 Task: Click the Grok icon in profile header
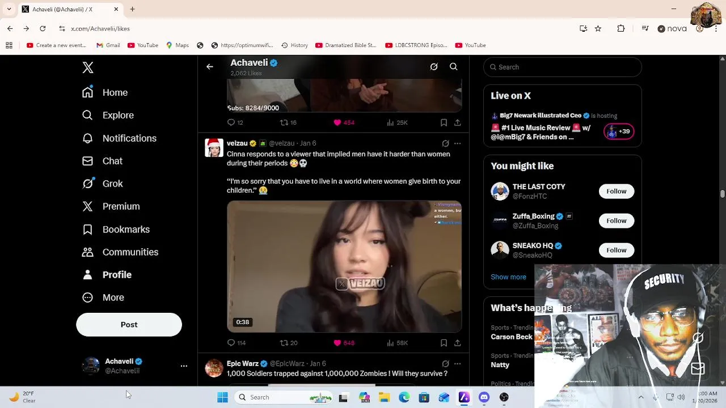[434, 67]
